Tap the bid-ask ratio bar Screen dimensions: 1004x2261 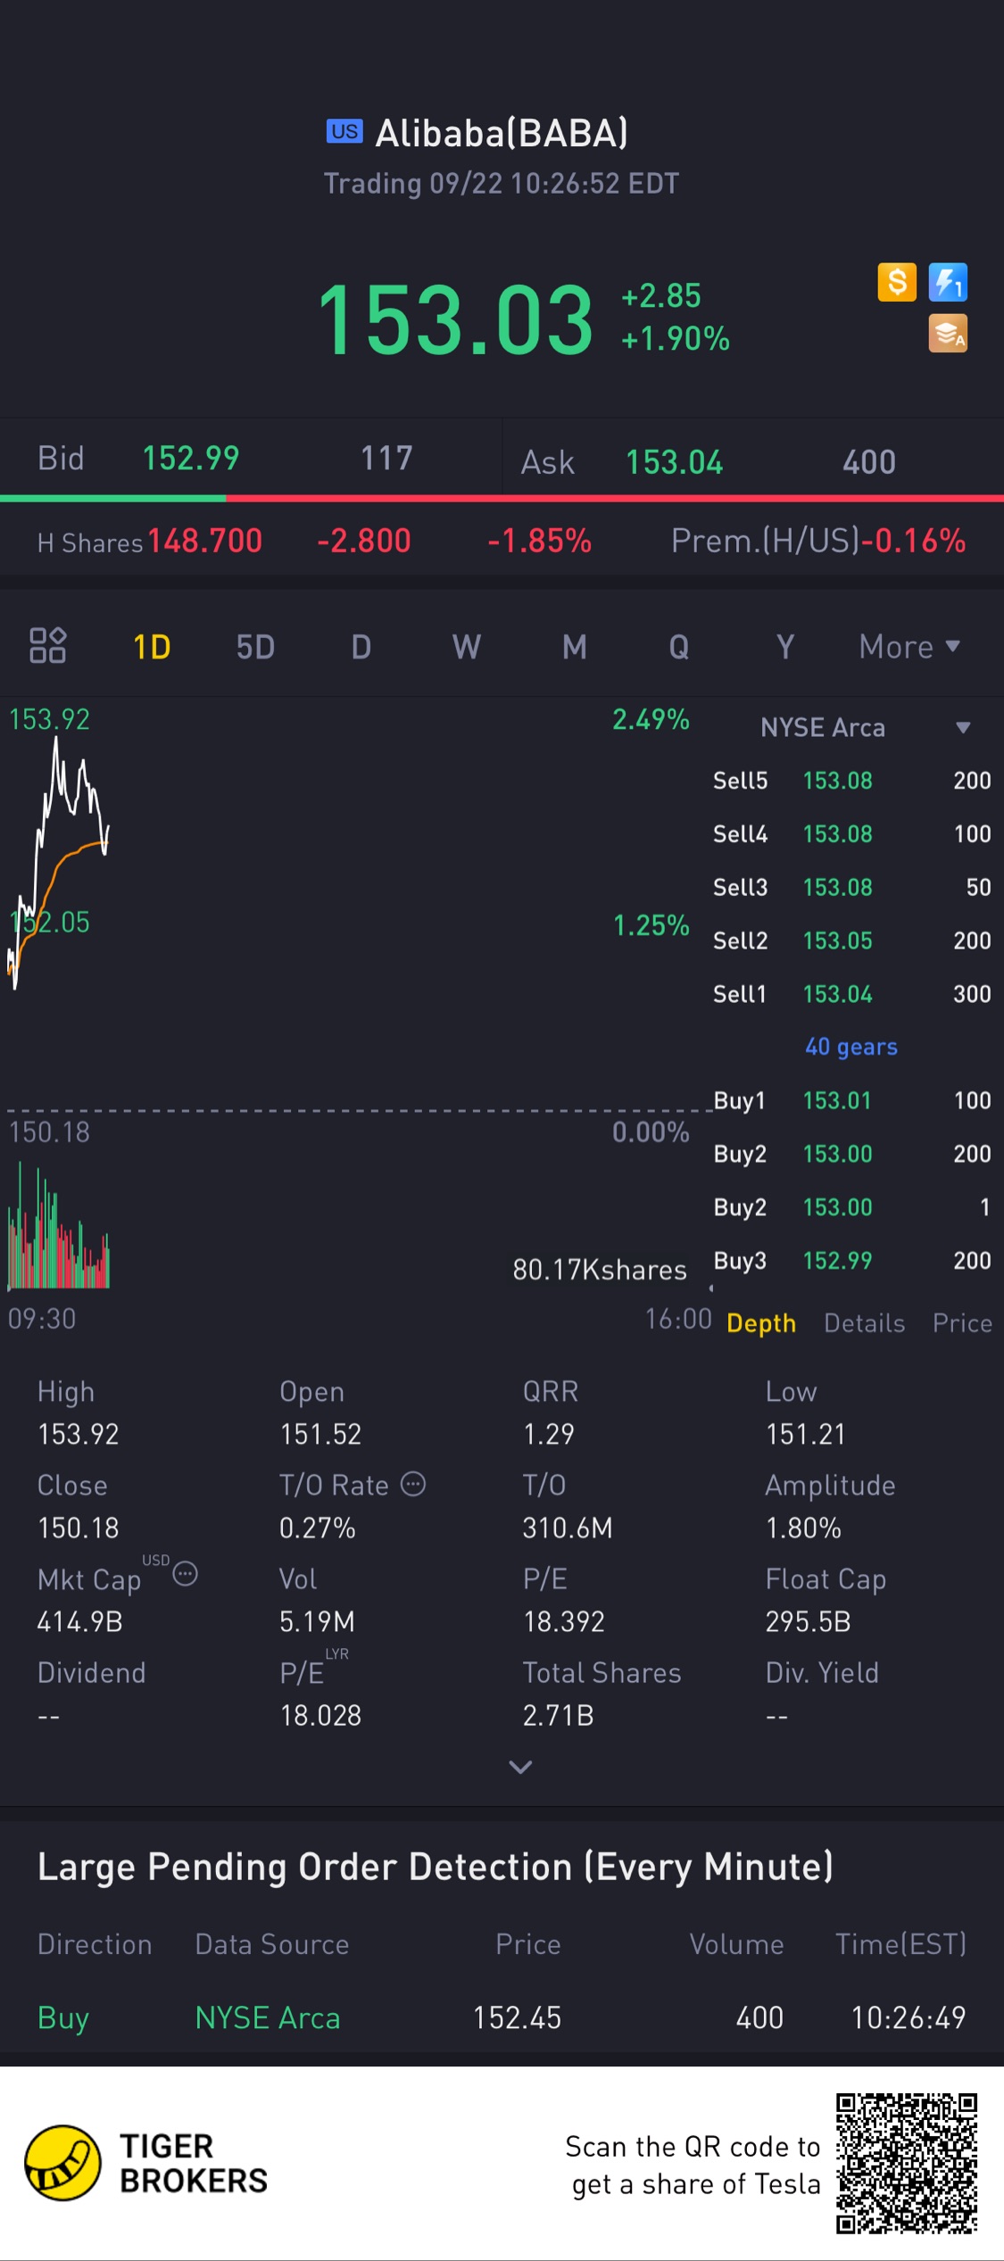[x=502, y=498]
